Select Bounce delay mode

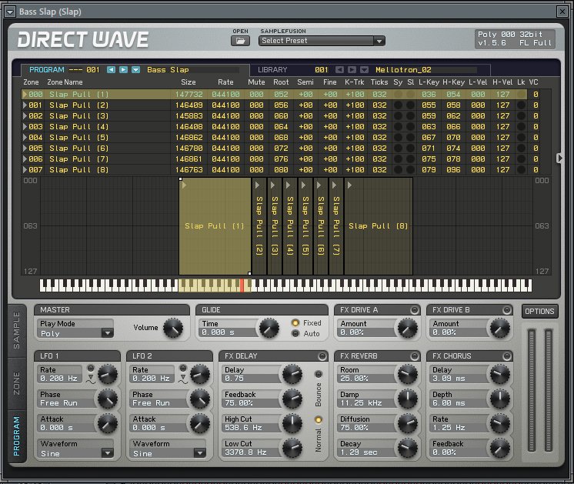(x=319, y=374)
